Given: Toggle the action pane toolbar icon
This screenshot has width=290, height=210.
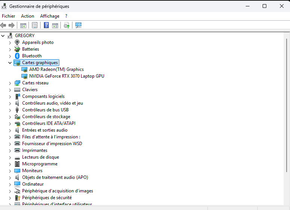Looking at the screenshot, I should pyautogui.click(x=55, y=25).
